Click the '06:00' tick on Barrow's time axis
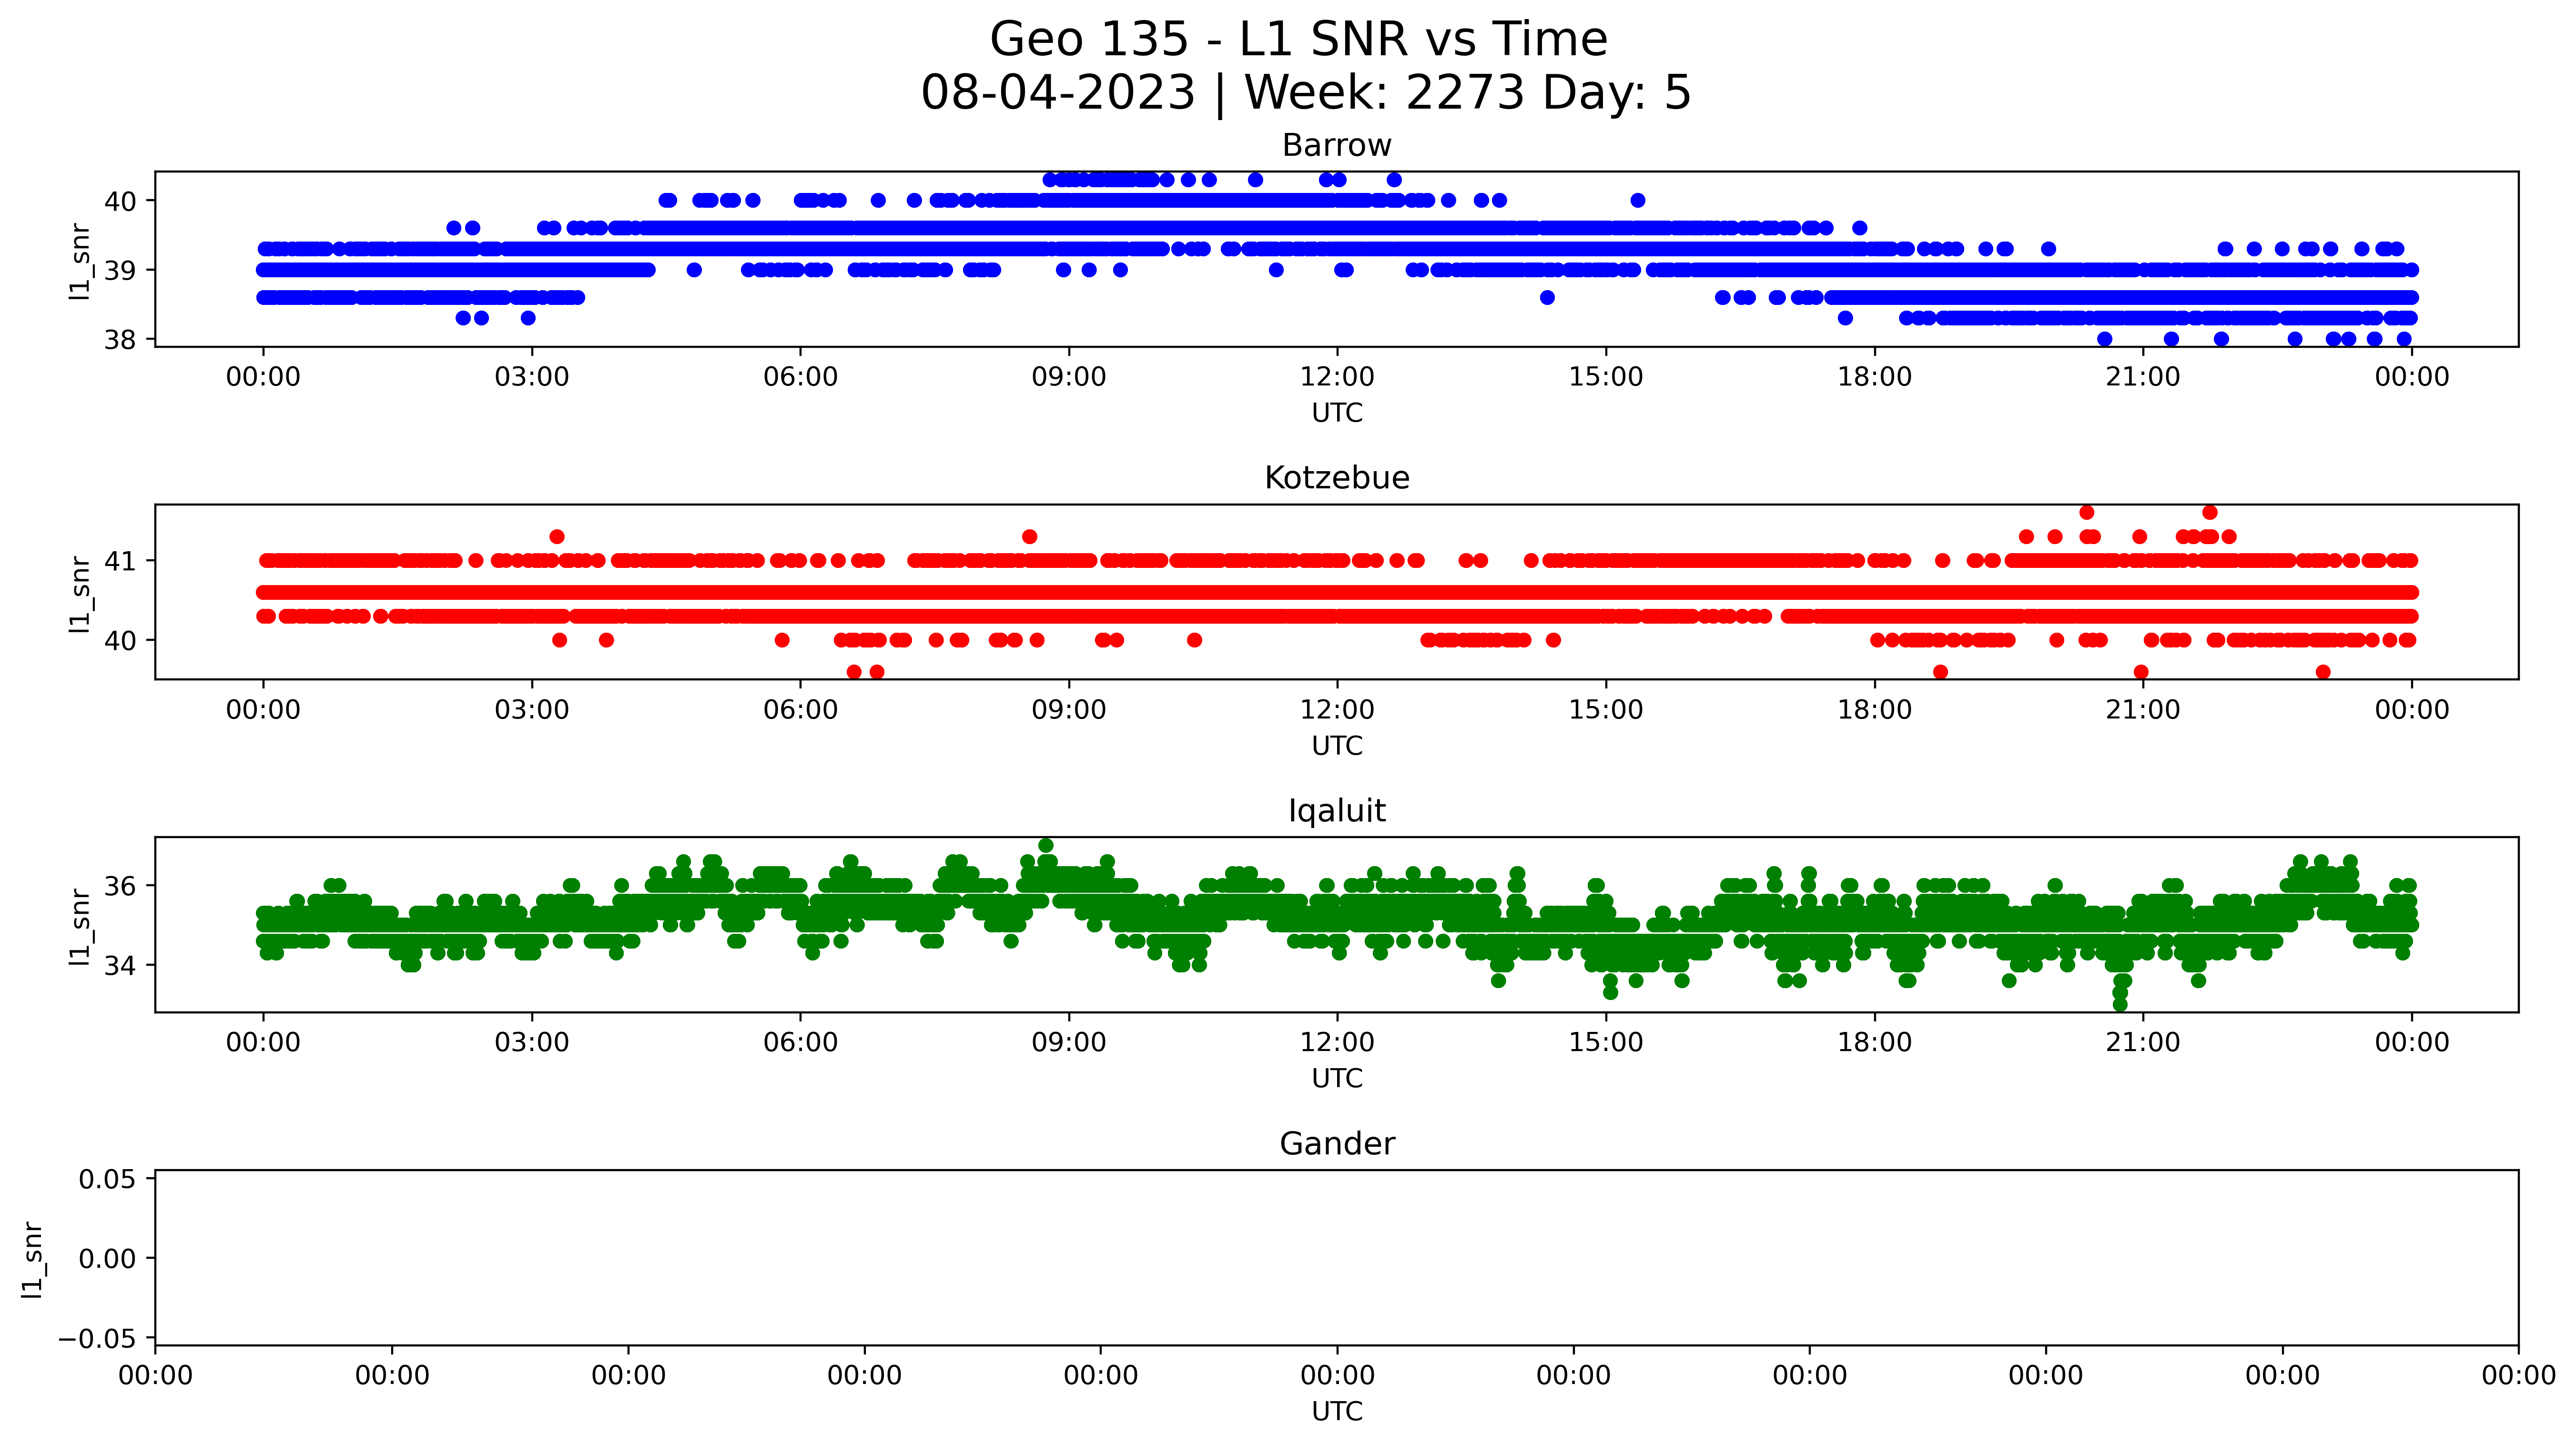The image size is (2576, 1445). tap(800, 378)
